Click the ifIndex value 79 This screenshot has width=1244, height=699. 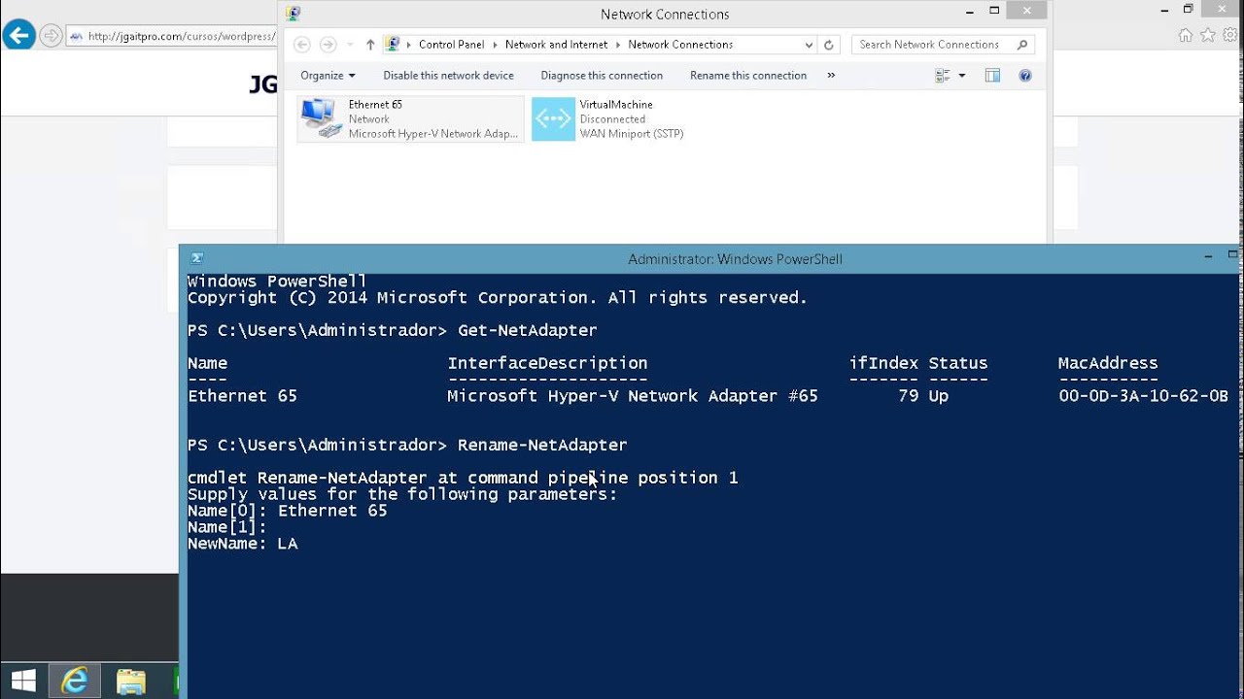[x=908, y=396]
